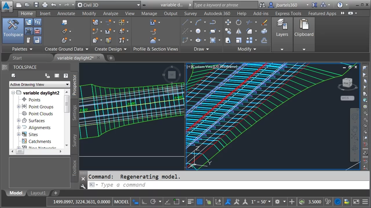Select the Move tool in Modify panel
371x208 pixels.
(x=228, y=22)
